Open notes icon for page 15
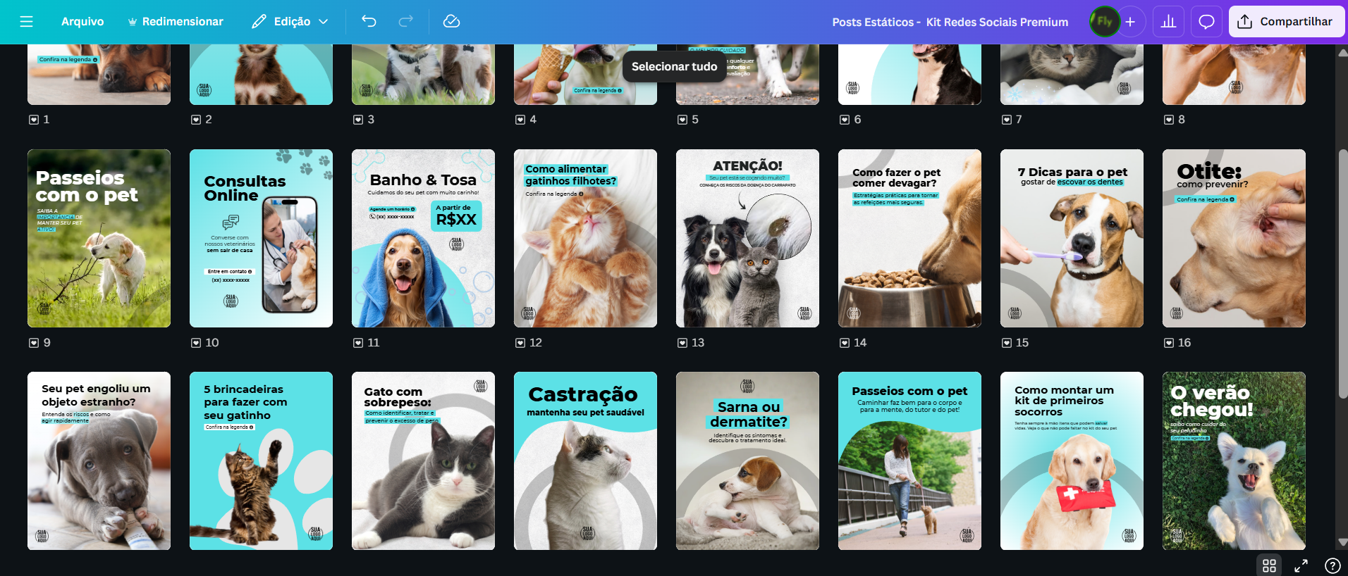The width and height of the screenshot is (1348, 576). tap(1007, 343)
